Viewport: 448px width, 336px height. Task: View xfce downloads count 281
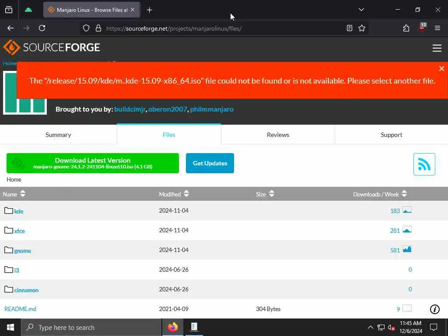pos(395,231)
